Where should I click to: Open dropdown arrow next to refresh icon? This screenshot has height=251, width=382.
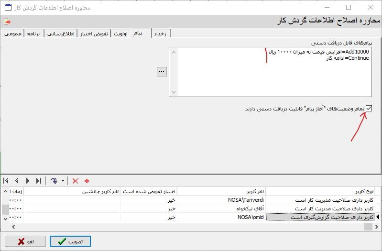tap(63, 181)
